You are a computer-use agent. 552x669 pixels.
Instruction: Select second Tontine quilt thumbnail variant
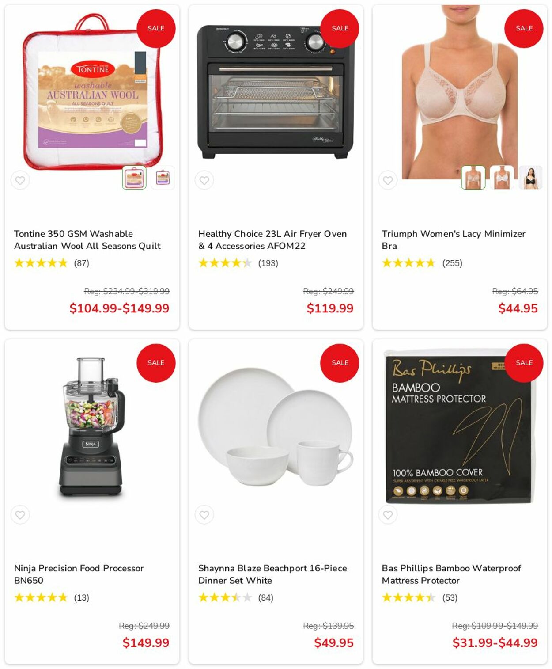pyautogui.click(x=163, y=178)
